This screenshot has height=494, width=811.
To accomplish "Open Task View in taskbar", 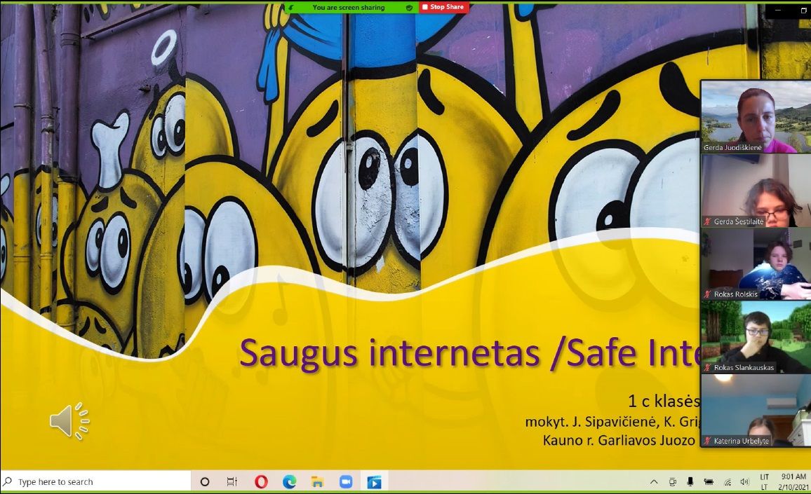I will coord(232,481).
